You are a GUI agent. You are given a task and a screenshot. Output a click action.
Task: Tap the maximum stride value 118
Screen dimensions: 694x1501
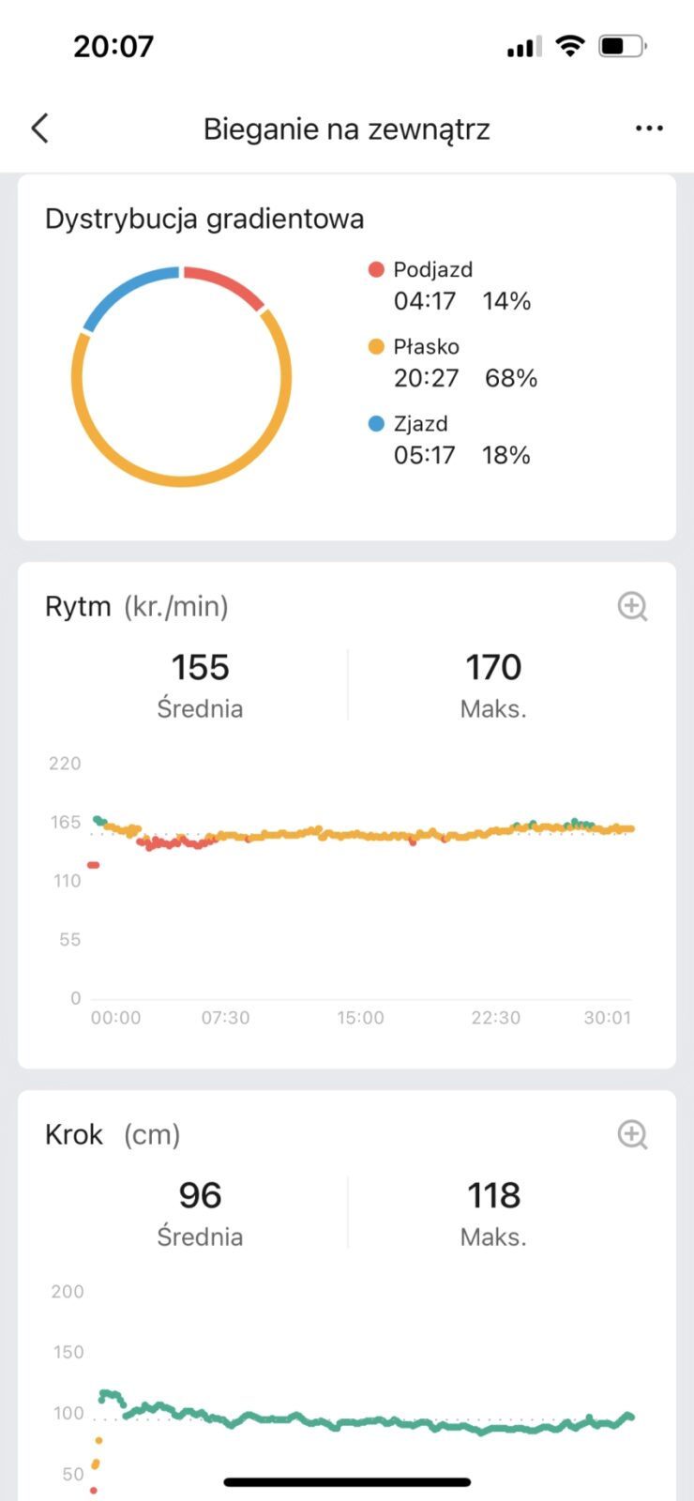(493, 1196)
